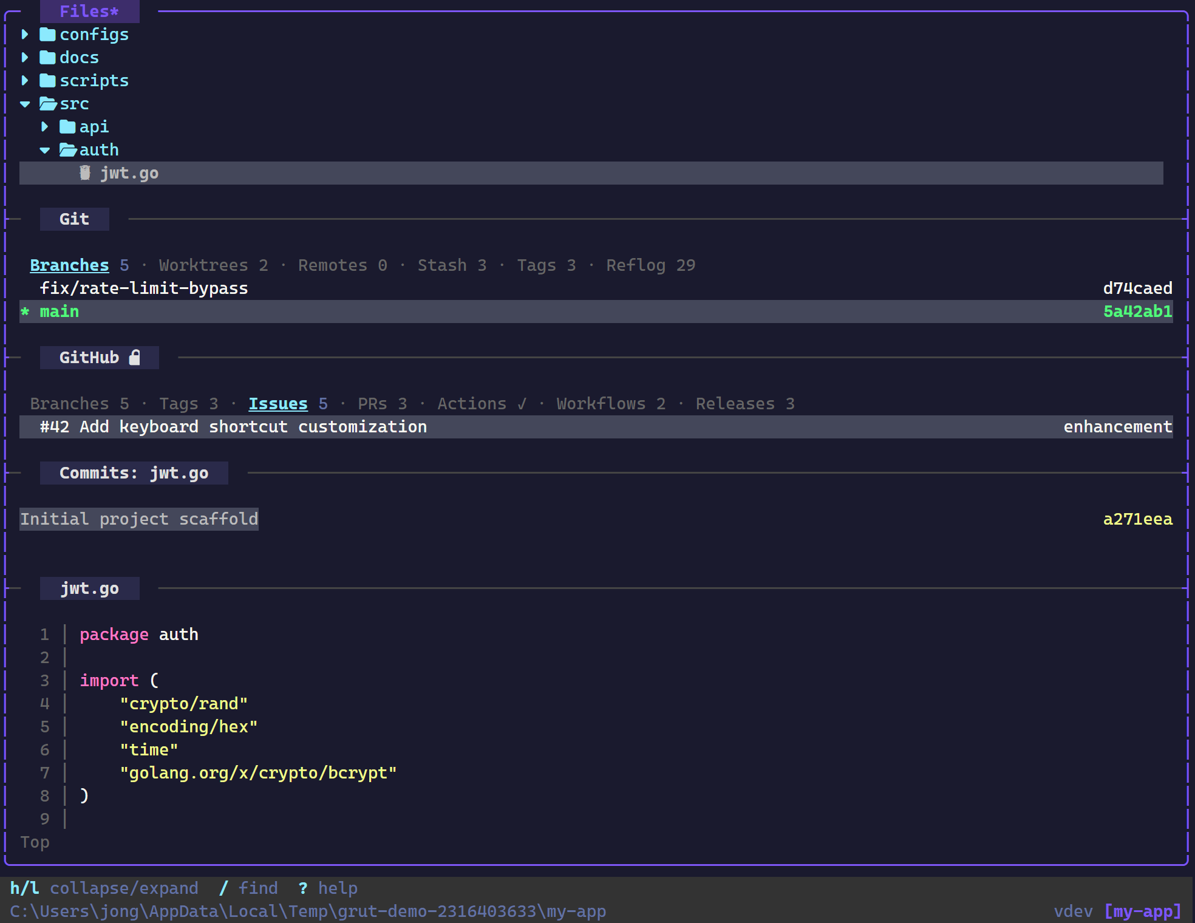Click the jwt.go file icon
Screen dimensions: 1195x923
pyautogui.click(x=86, y=173)
